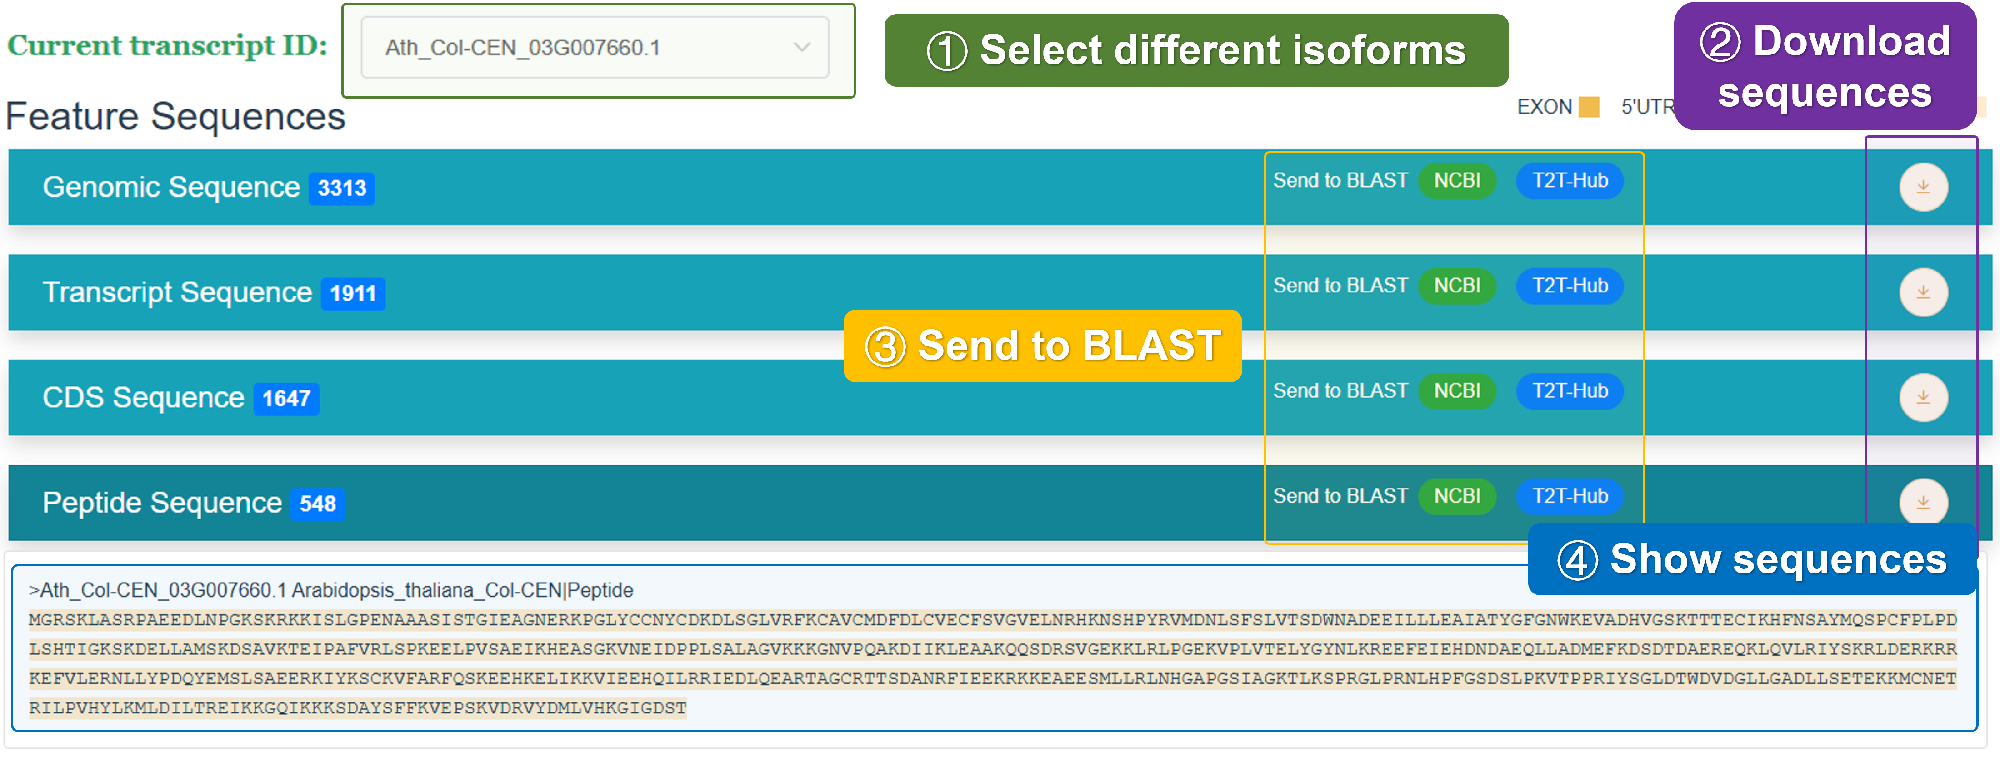
Task: Expand the Genomic Sequence panel
Action: (x=171, y=188)
